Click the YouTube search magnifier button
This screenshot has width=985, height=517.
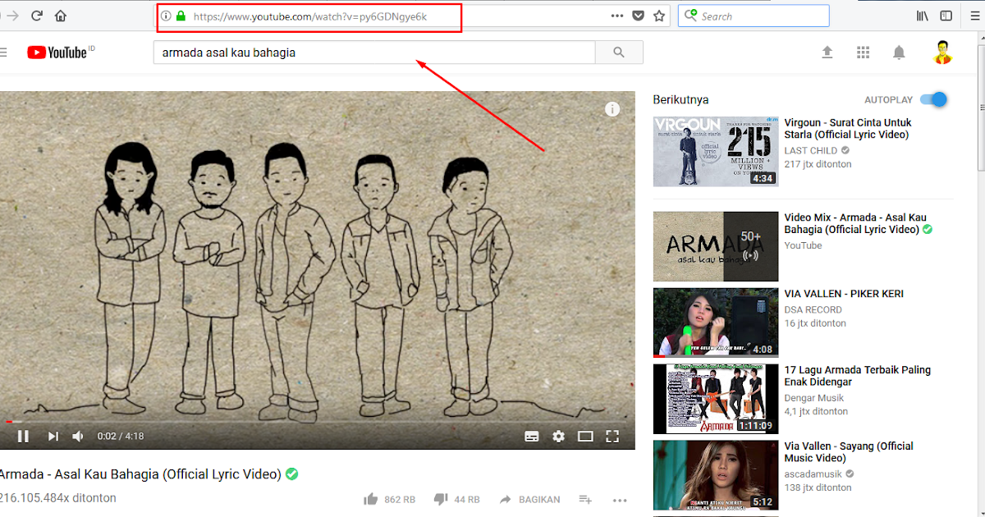coord(619,53)
